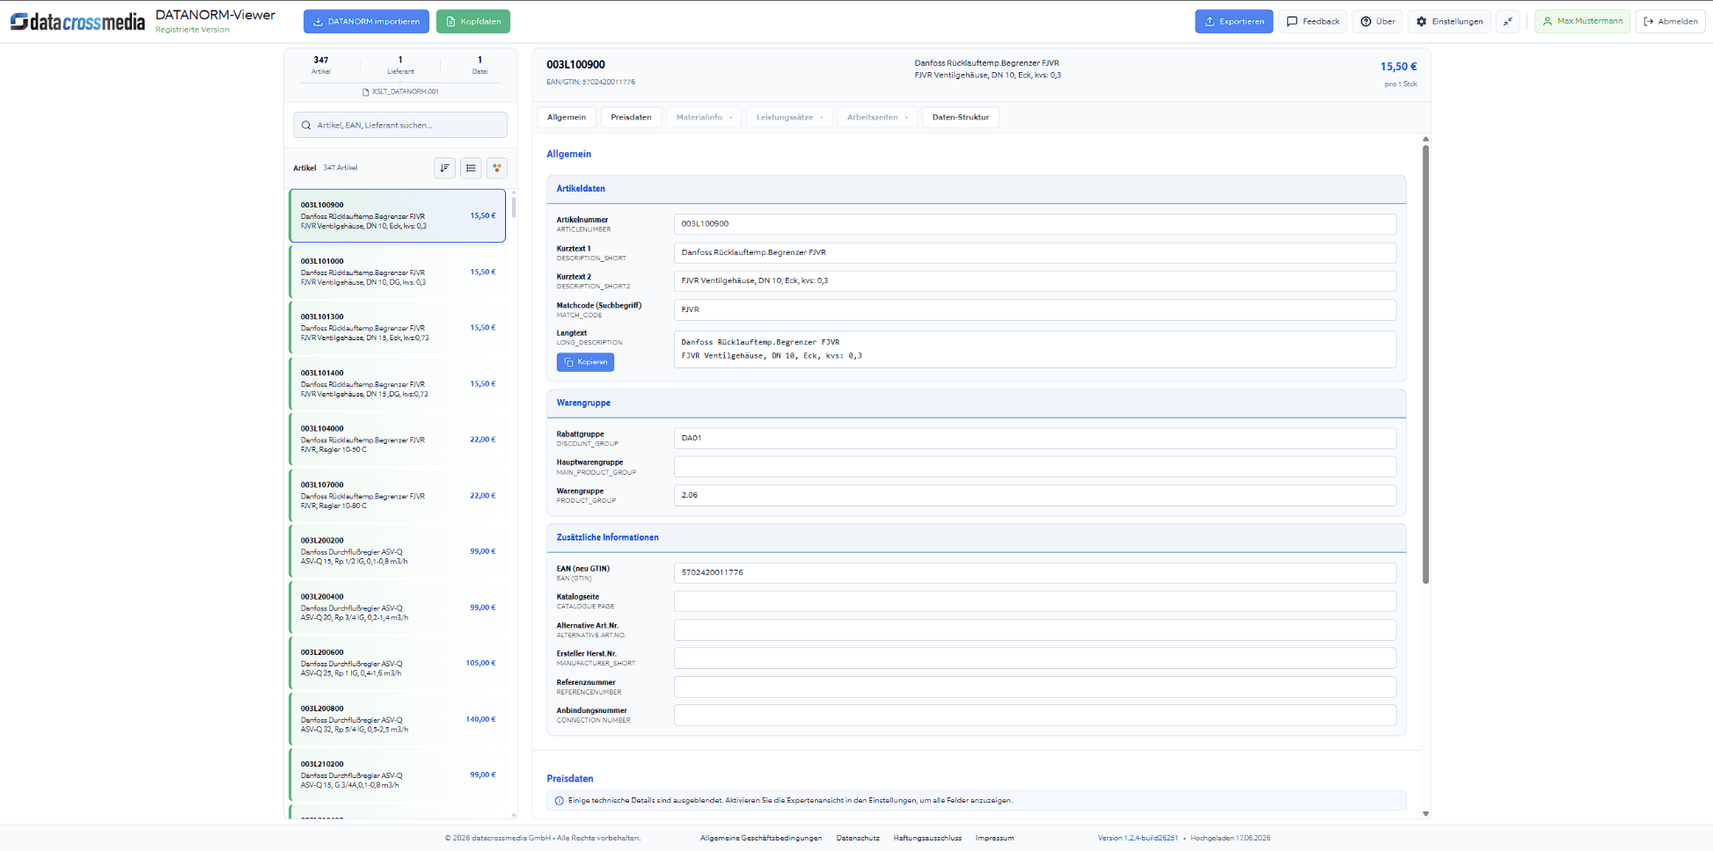The height and width of the screenshot is (851, 1713).
Task: Click the Artikeldaten section header
Action: click(x=977, y=189)
